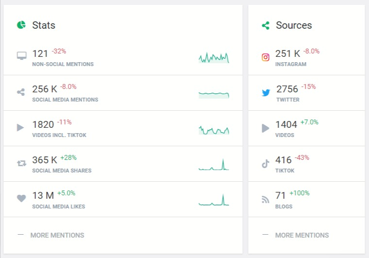This screenshot has width=369, height=258.
Task: Click the play icon beside Videos source
Action: 266,128
